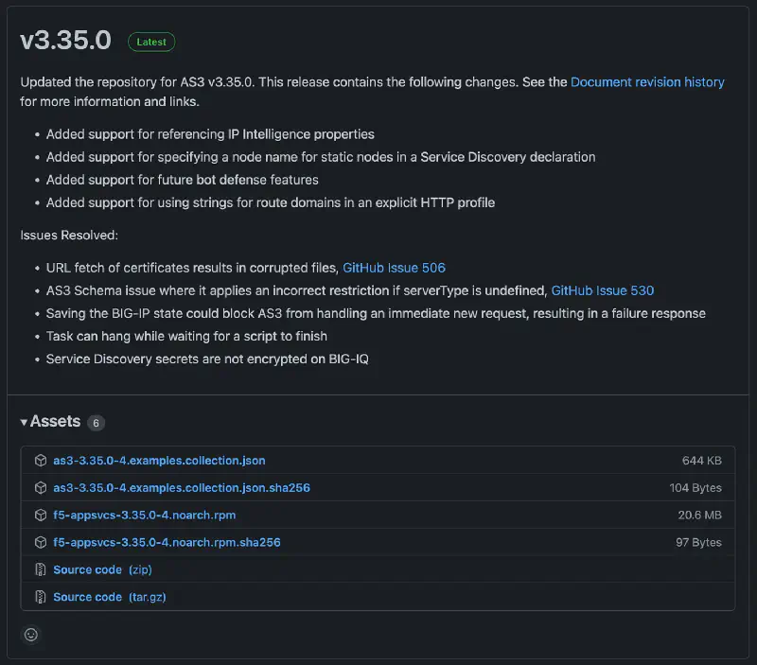Open the Document revision history link
Viewport: 757px width, 665px height.
point(647,82)
